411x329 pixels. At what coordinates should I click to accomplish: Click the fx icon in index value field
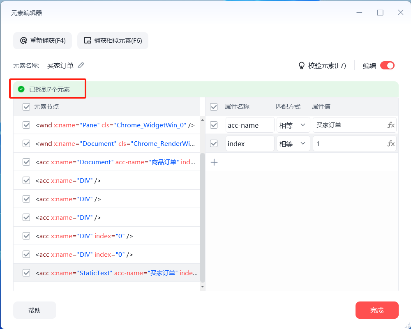pyautogui.click(x=391, y=143)
